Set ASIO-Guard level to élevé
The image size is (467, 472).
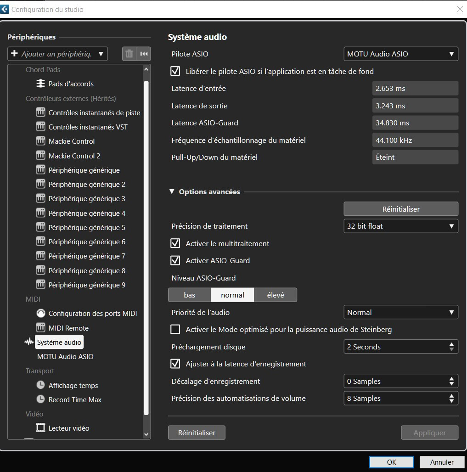coord(276,295)
